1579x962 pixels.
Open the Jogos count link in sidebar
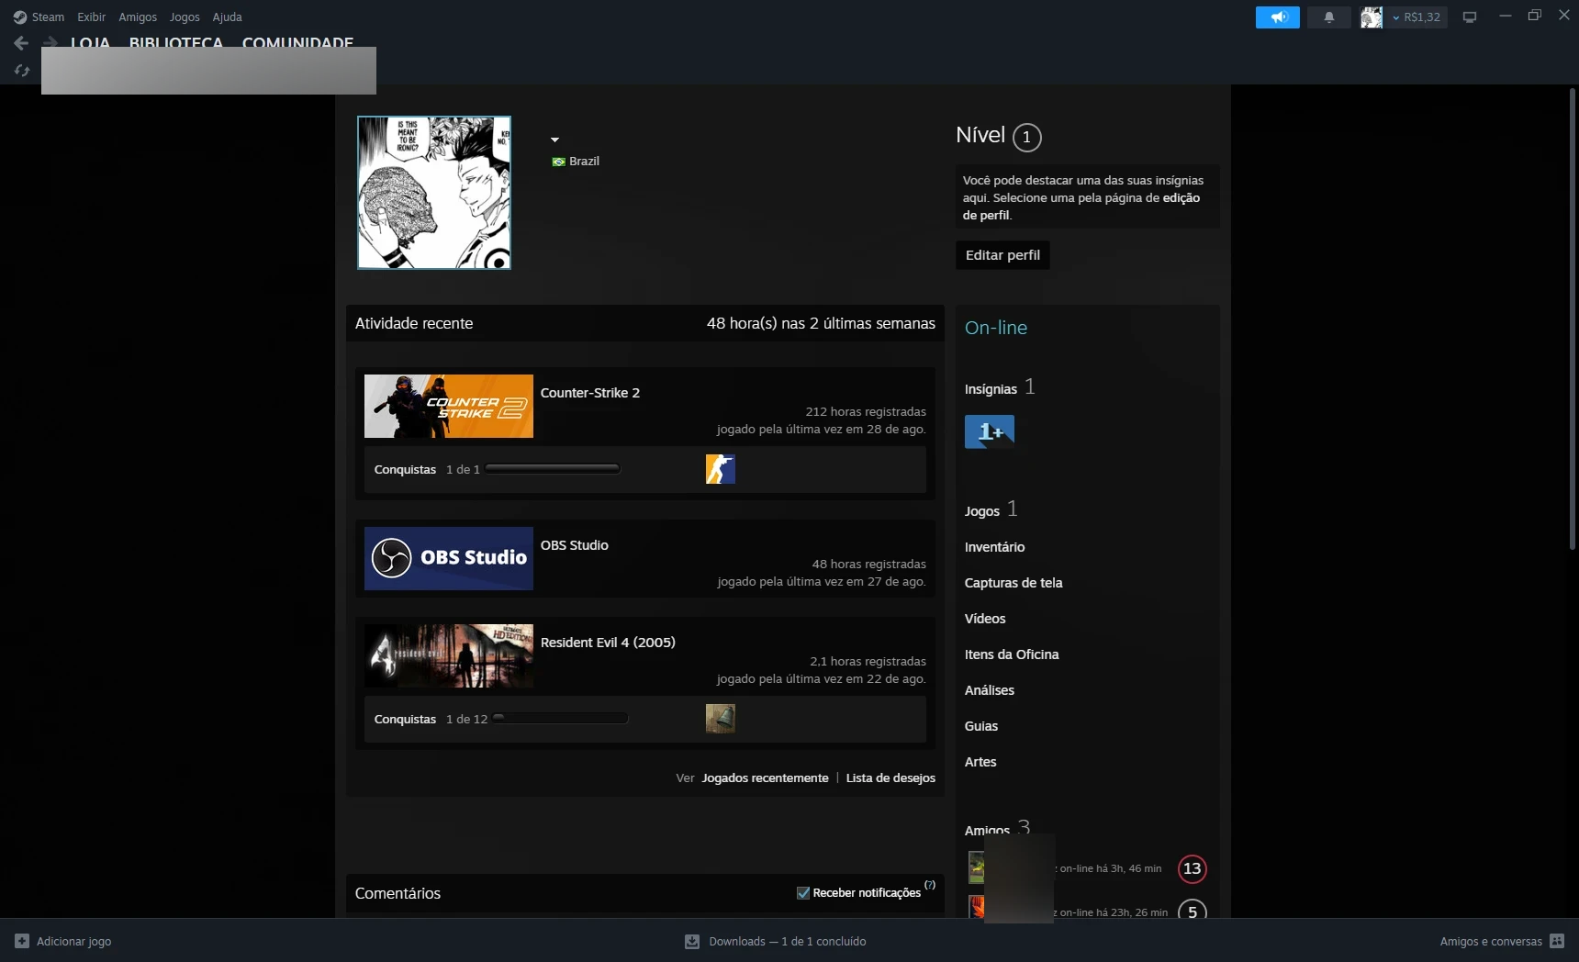991,510
